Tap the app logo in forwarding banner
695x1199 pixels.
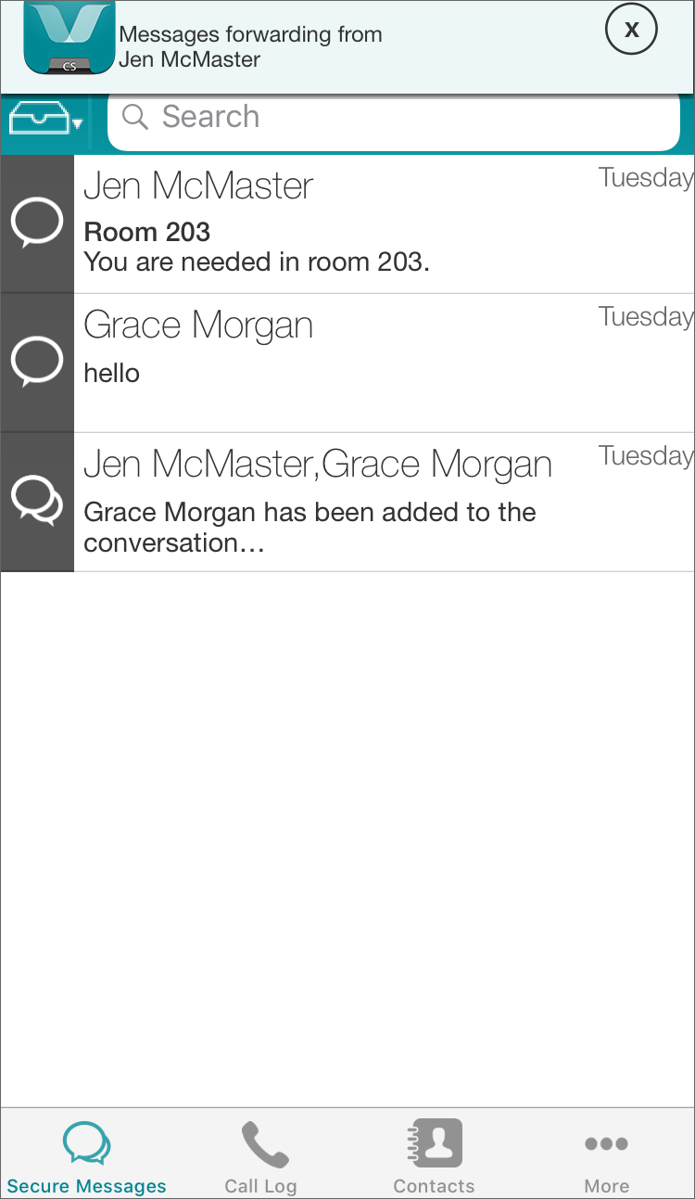coord(69,38)
